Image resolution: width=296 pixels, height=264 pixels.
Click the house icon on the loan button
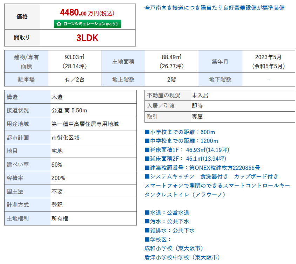tap(58, 24)
